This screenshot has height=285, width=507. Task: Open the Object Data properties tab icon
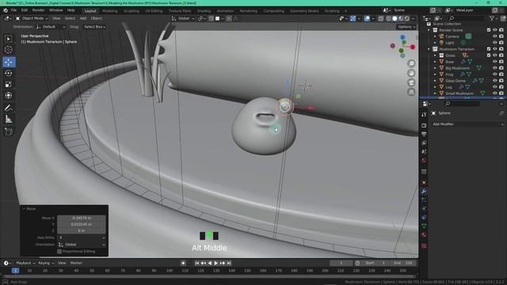424,226
